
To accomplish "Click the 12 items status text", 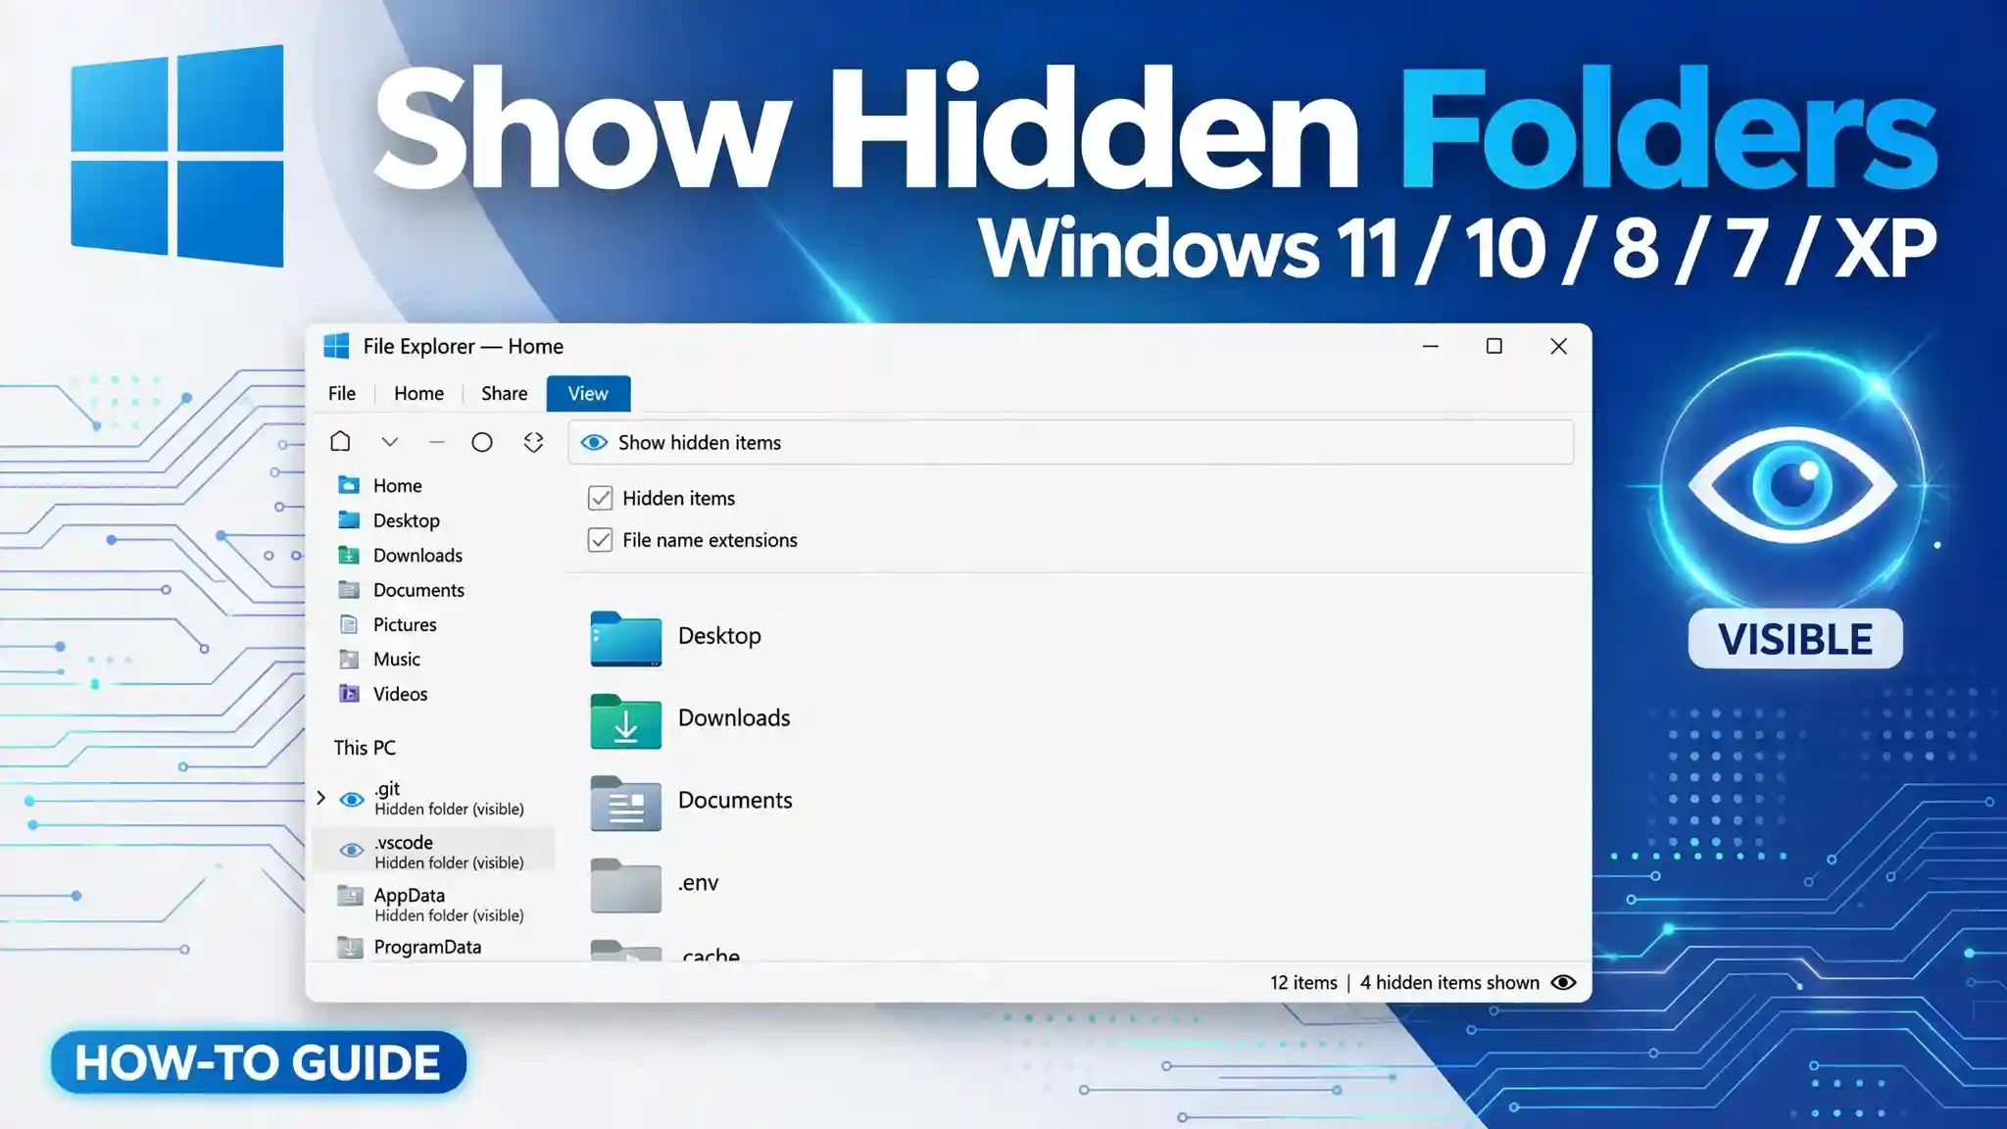I will coord(1303,983).
